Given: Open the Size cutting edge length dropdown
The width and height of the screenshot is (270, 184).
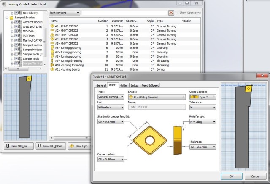Looking at the screenshot, I should coord(111,121).
